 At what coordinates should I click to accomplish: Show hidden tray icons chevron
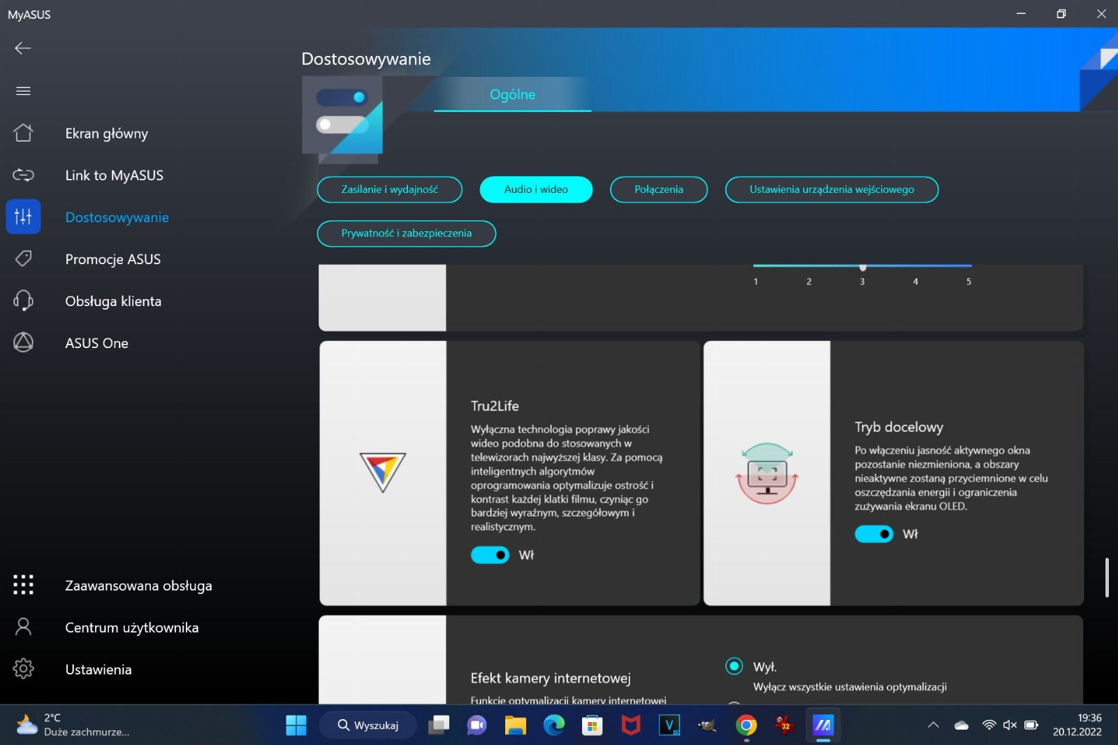pos(934,725)
